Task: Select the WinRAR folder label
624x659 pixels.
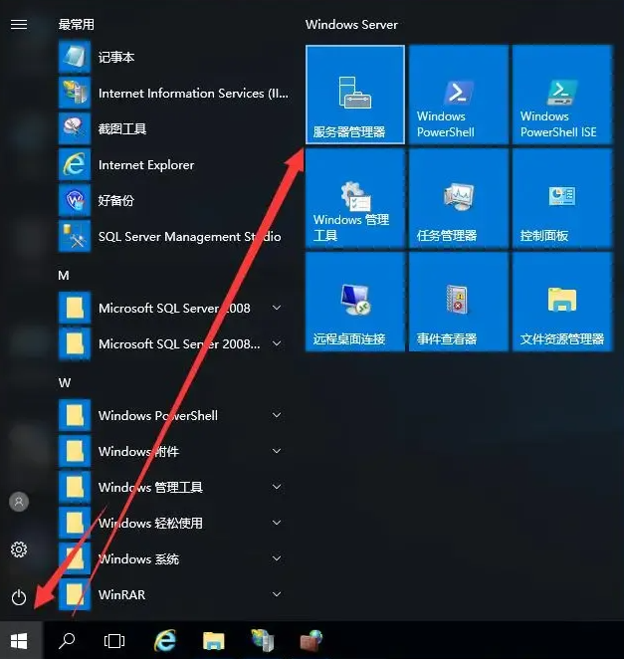Action: point(121,594)
